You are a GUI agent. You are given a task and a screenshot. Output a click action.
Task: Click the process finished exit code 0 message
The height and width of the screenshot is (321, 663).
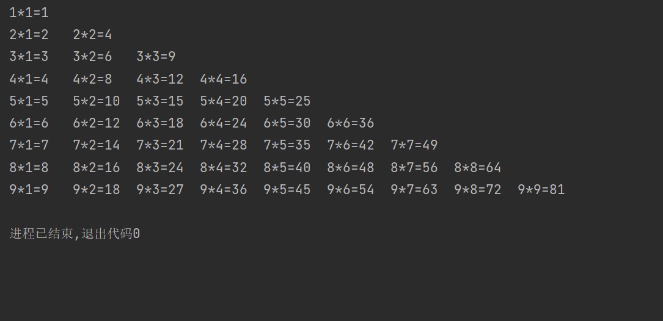pos(75,234)
